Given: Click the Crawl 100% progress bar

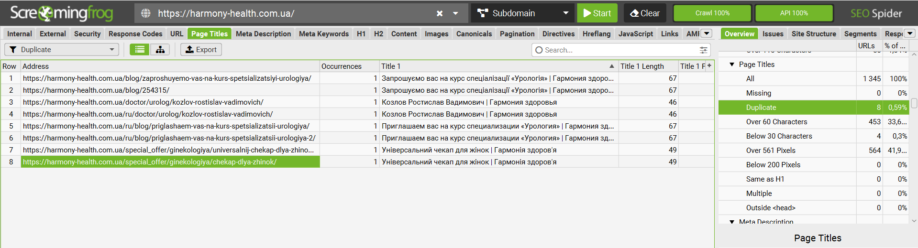Looking at the screenshot, I should tap(712, 13).
